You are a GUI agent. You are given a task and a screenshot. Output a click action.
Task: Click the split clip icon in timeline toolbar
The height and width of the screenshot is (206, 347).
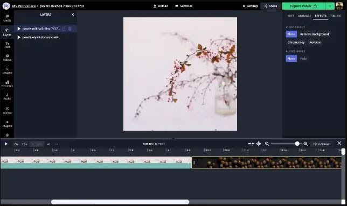tap(259, 144)
